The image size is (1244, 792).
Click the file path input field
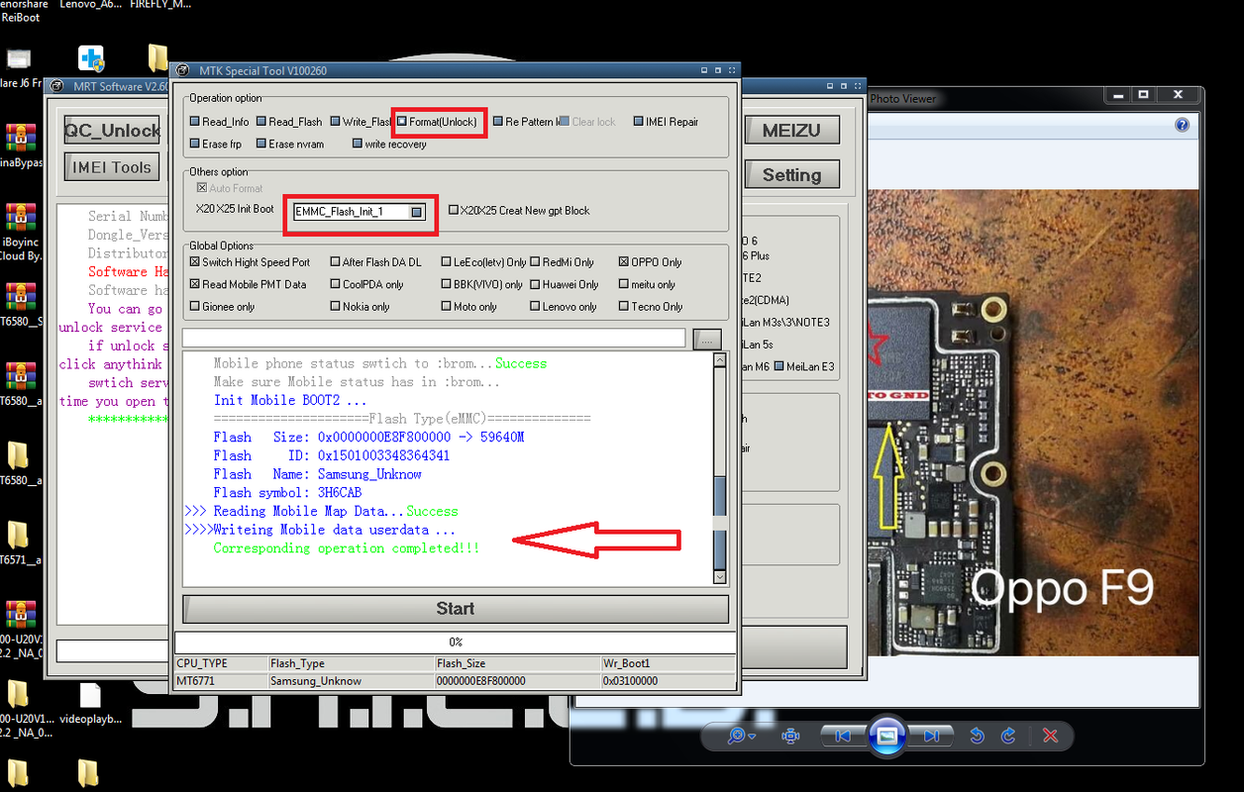pyautogui.click(x=434, y=339)
